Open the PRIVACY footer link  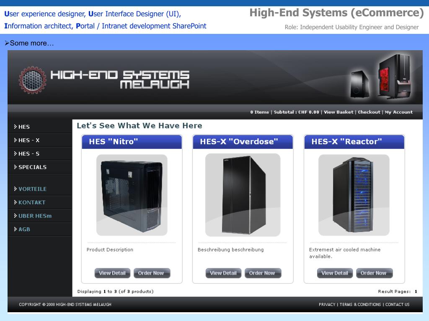pyautogui.click(x=327, y=304)
